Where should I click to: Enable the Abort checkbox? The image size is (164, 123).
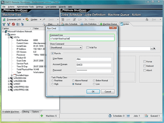[144, 70]
